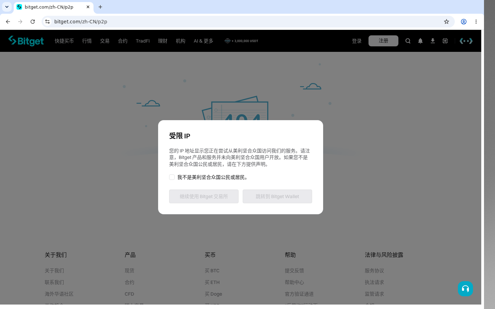Screen dimensions: 495x309
Task: Open footer link 官方验证通道
Action: click(299, 294)
